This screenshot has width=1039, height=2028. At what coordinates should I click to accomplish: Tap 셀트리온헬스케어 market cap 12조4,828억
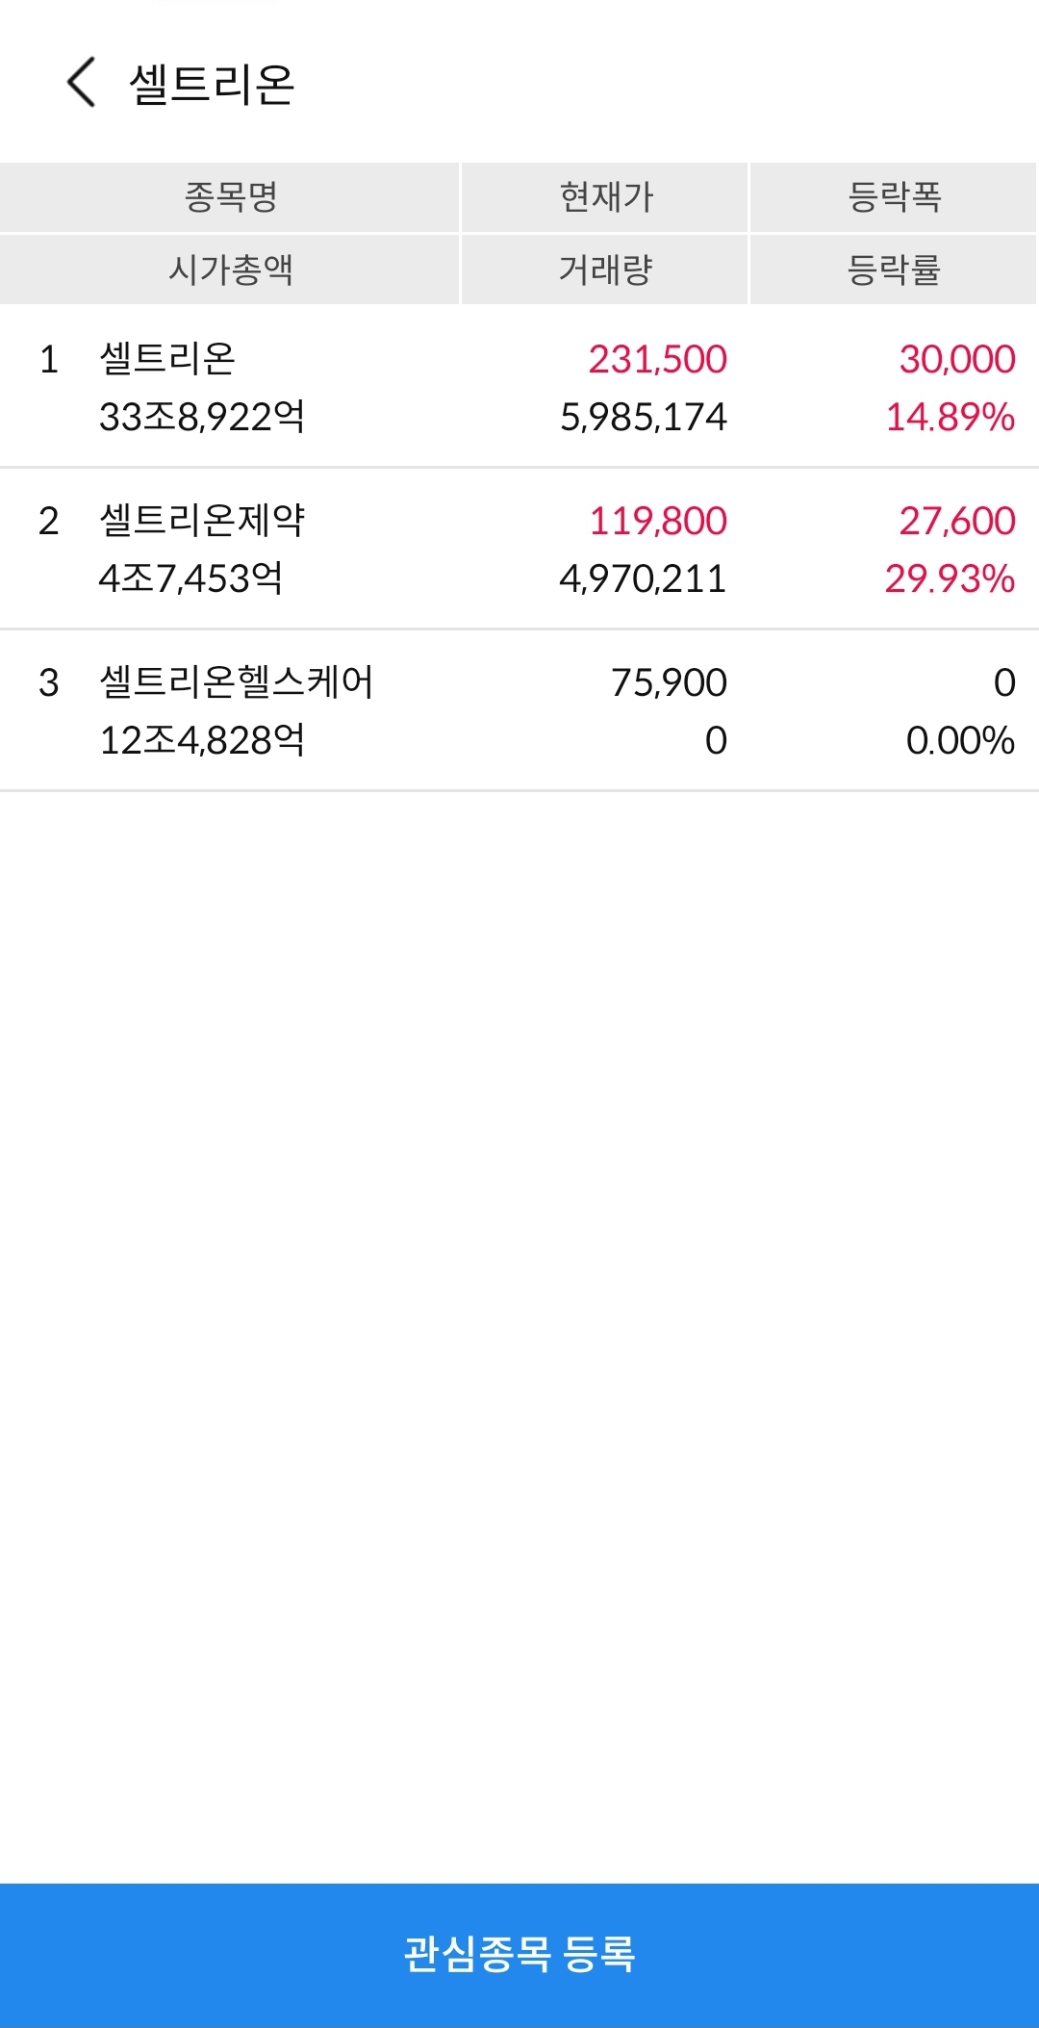click(x=202, y=741)
